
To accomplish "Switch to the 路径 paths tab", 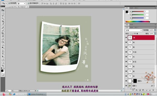I will click(x=136, y=27).
